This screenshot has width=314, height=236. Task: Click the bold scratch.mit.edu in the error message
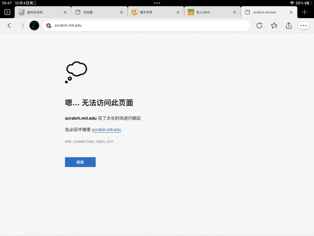(x=81, y=118)
